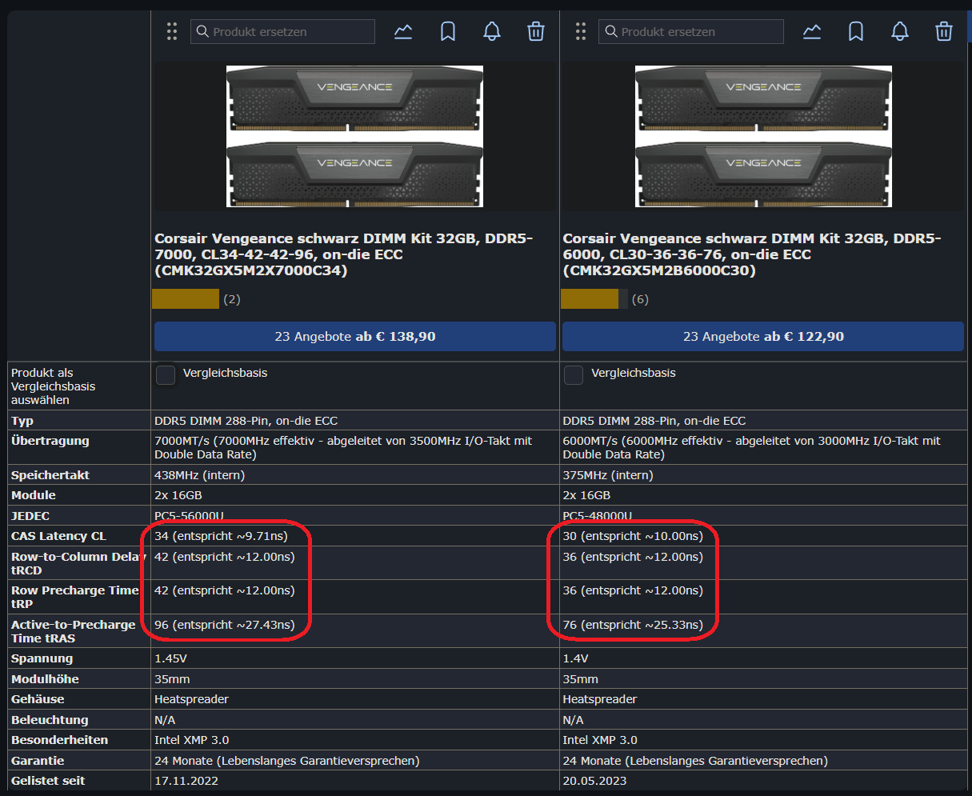Open 23 Angebote ab € 138,90 button
The image size is (972, 796).
point(355,337)
